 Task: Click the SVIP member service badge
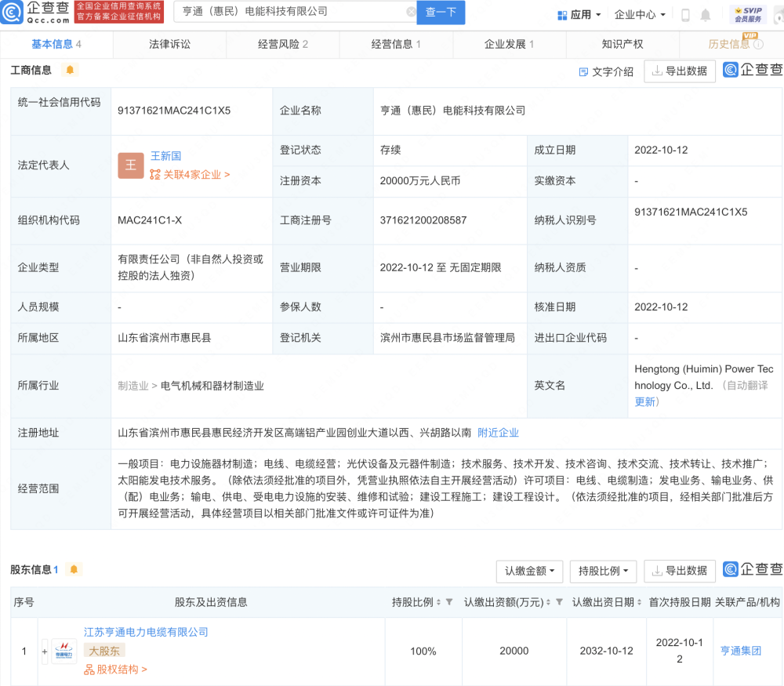tap(748, 14)
